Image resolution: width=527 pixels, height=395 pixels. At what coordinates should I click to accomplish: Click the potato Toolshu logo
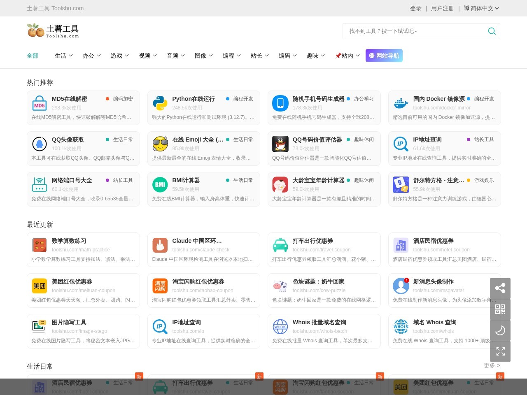pyautogui.click(x=53, y=30)
